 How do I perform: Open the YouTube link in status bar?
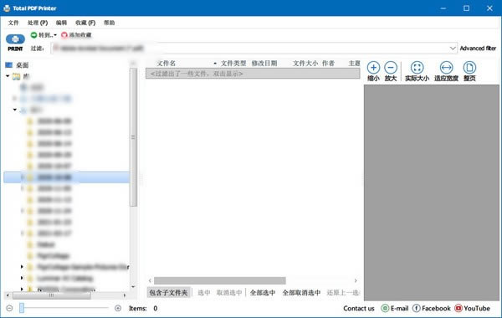tap(472, 308)
